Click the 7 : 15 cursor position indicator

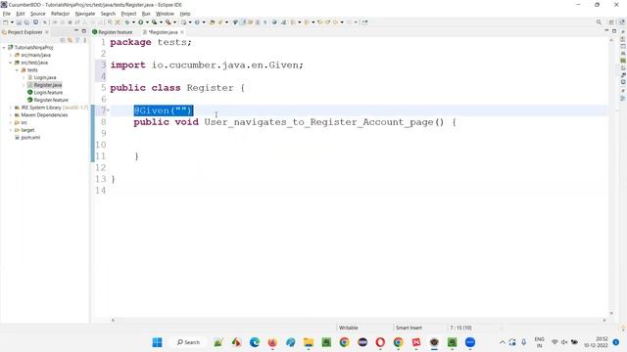point(460,328)
